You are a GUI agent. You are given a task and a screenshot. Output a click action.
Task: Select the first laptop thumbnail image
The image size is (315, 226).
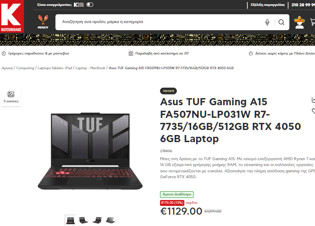[70, 220]
